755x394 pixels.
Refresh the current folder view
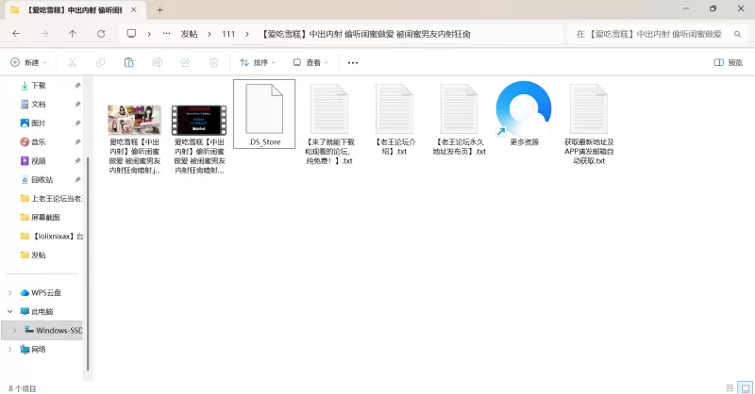click(x=101, y=33)
